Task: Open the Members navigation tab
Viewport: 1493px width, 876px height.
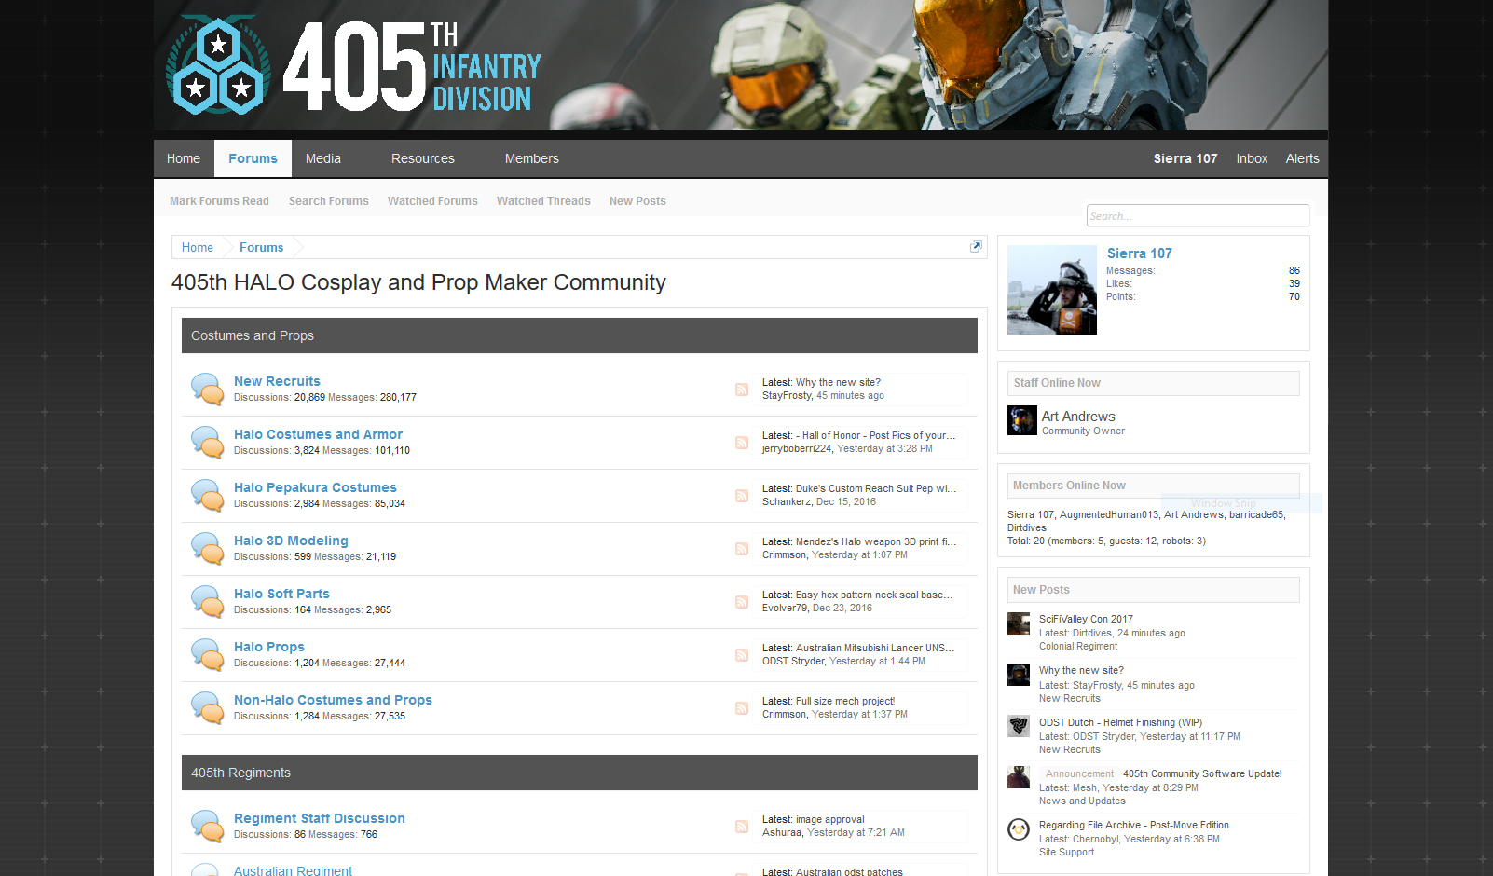Action: (x=532, y=158)
